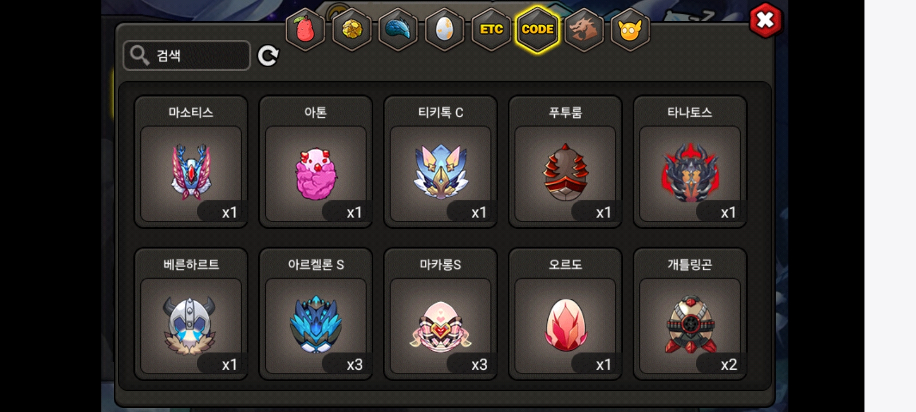916x412 pixels.
Task: Choose the 베른하르트 helmet egg
Action: [191, 314]
